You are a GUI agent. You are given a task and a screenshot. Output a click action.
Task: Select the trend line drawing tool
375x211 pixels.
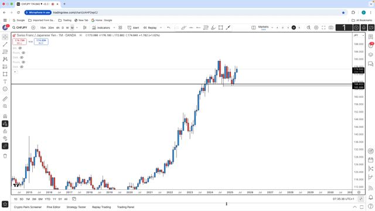click(x=5, y=45)
